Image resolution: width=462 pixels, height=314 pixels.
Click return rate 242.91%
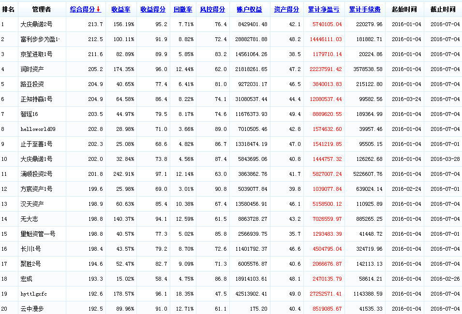point(123,174)
